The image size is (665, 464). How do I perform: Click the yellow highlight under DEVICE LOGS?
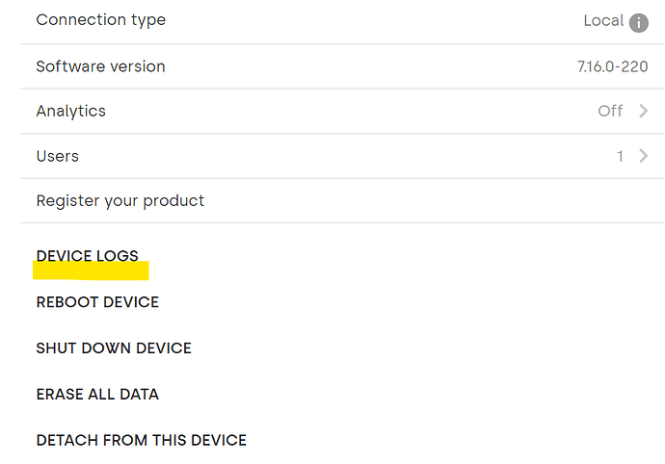[x=91, y=271]
